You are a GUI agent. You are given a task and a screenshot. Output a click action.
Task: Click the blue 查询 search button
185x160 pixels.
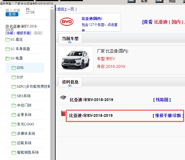[x=12, y=14]
